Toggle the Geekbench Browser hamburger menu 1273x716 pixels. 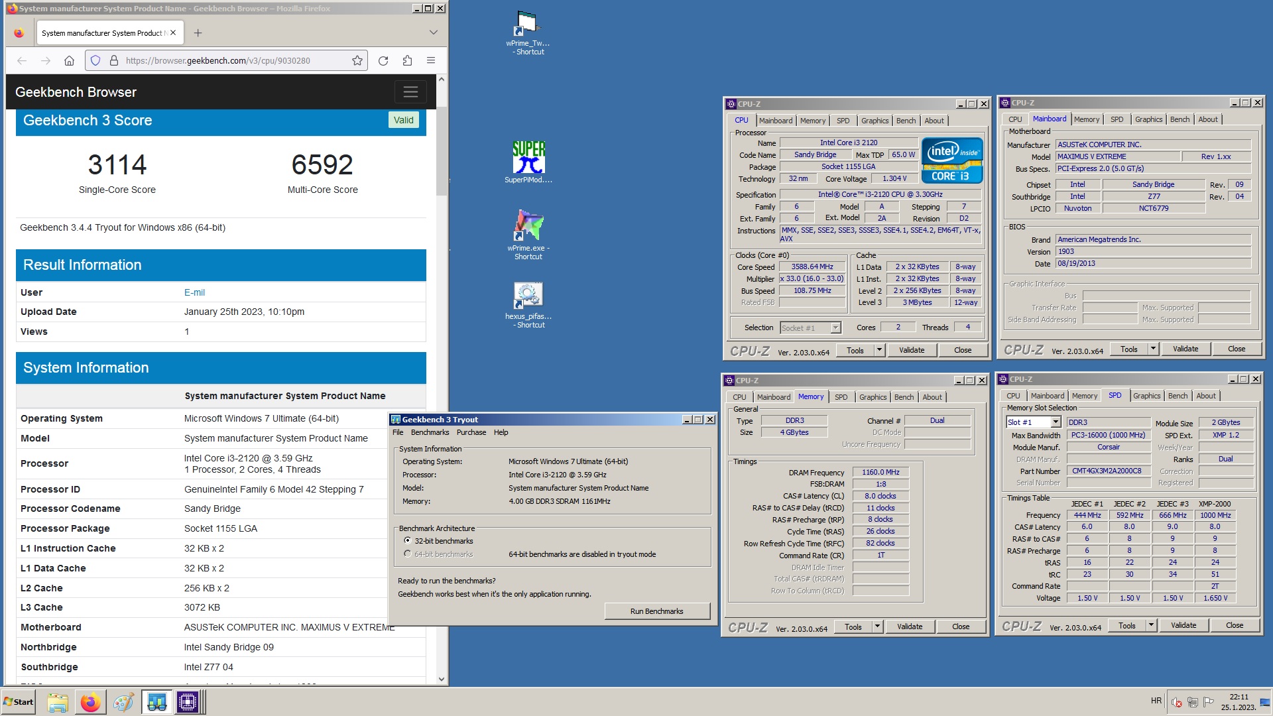point(410,92)
